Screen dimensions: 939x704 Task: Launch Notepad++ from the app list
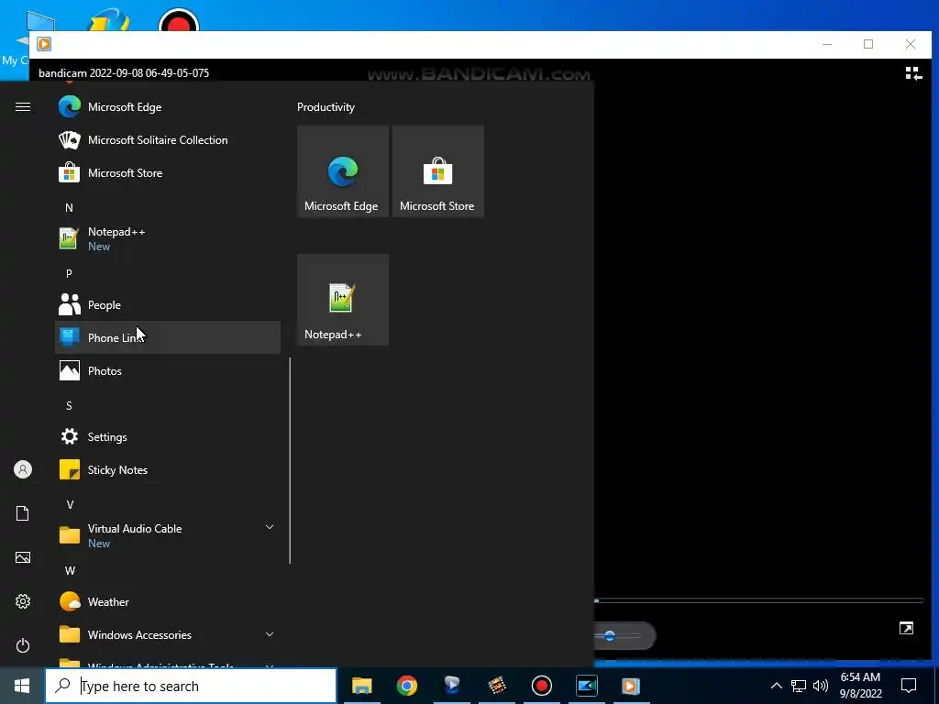point(168,239)
